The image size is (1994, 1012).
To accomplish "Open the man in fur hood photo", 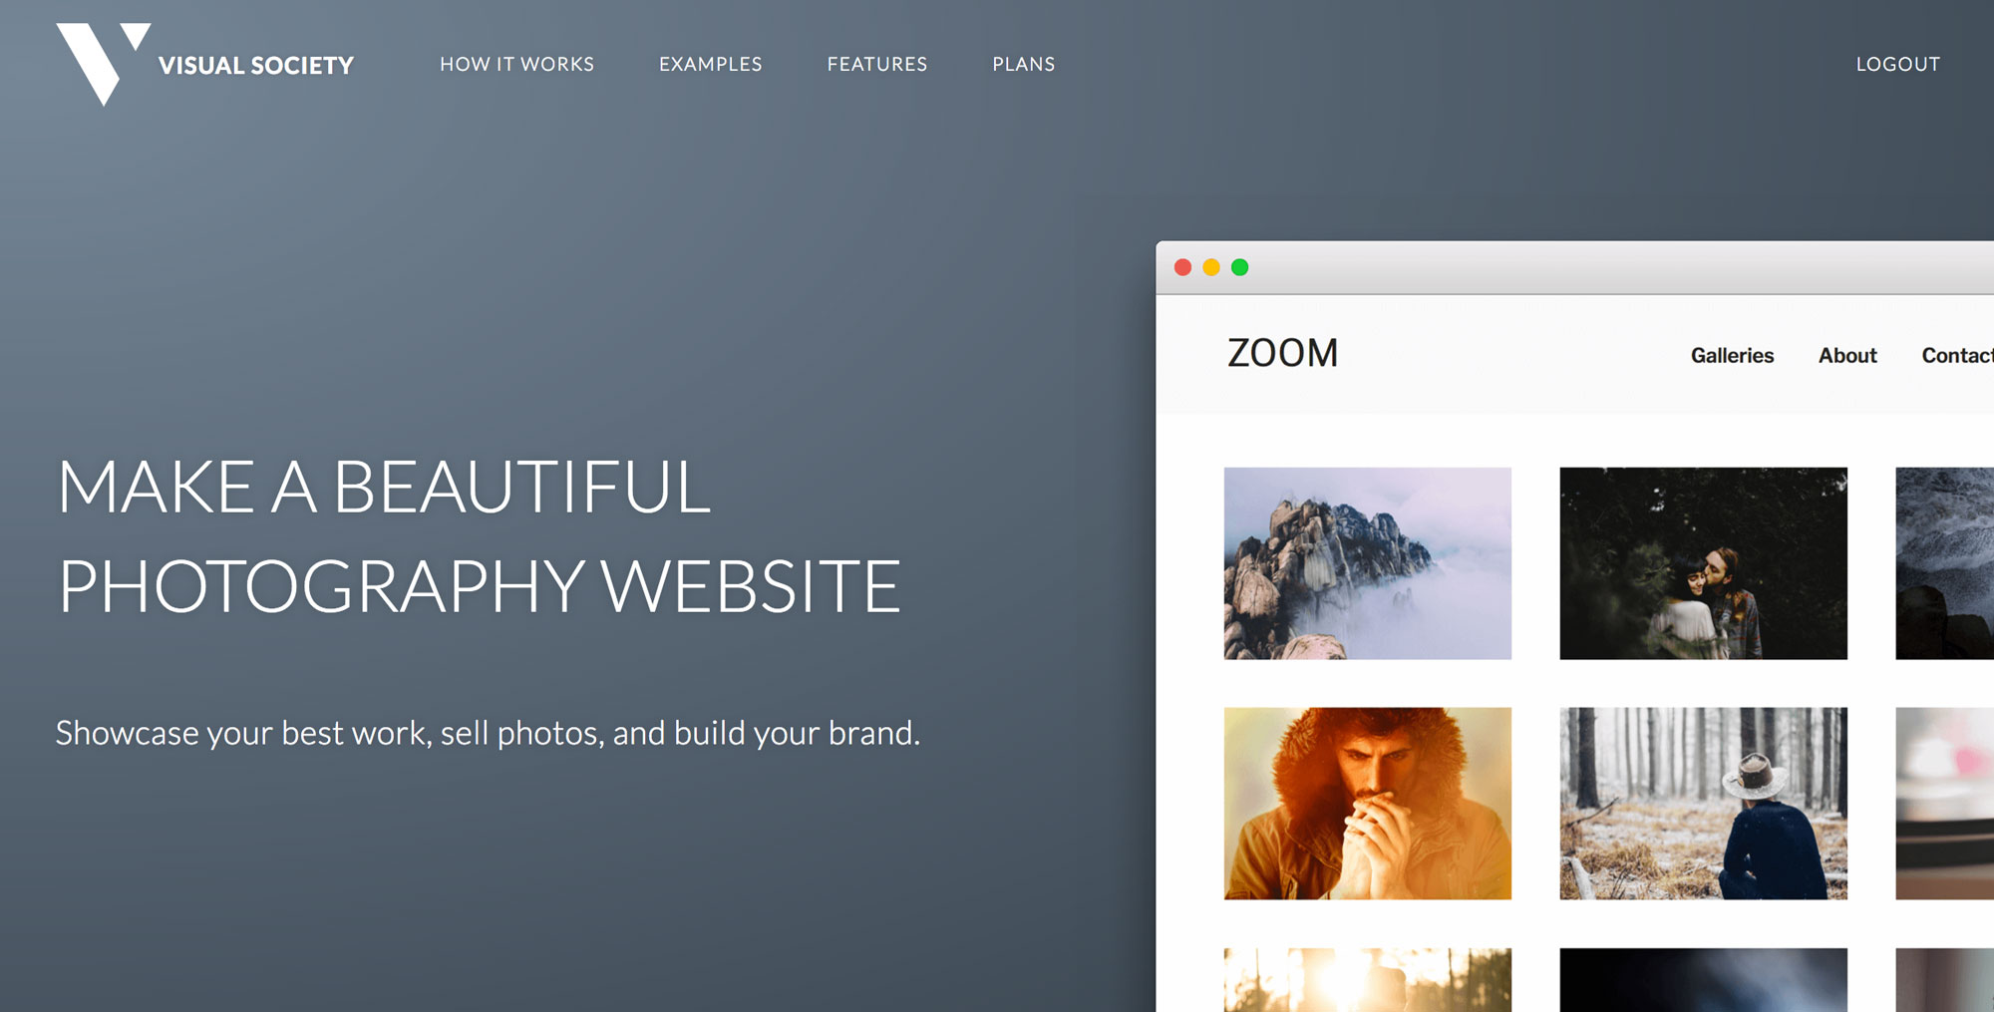I will 1368,804.
